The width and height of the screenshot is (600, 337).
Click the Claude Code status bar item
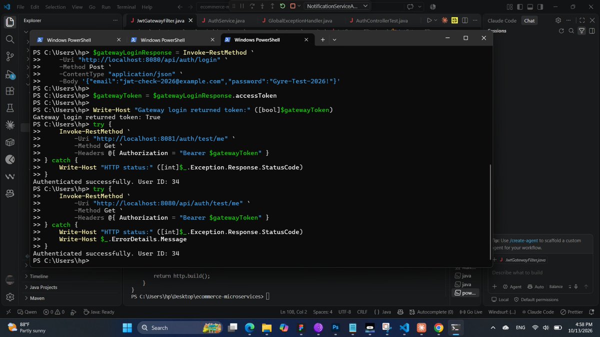(x=537, y=312)
